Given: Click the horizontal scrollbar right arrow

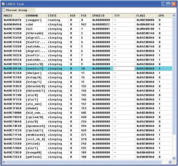Looking at the screenshot, I should tap(170, 162).
